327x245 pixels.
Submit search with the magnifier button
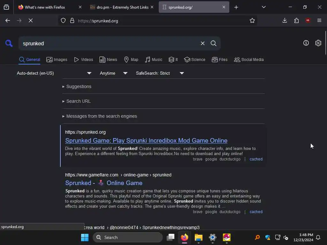213,43
